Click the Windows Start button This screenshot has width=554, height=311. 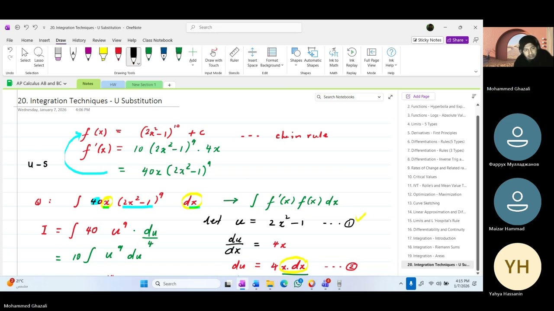(144, 284)
